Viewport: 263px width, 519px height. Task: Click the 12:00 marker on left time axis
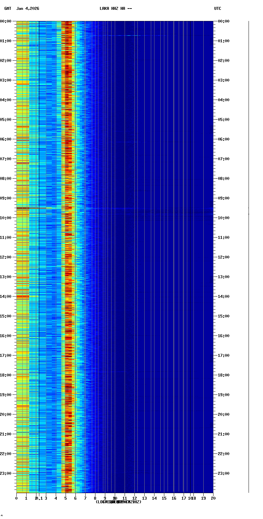6,257
